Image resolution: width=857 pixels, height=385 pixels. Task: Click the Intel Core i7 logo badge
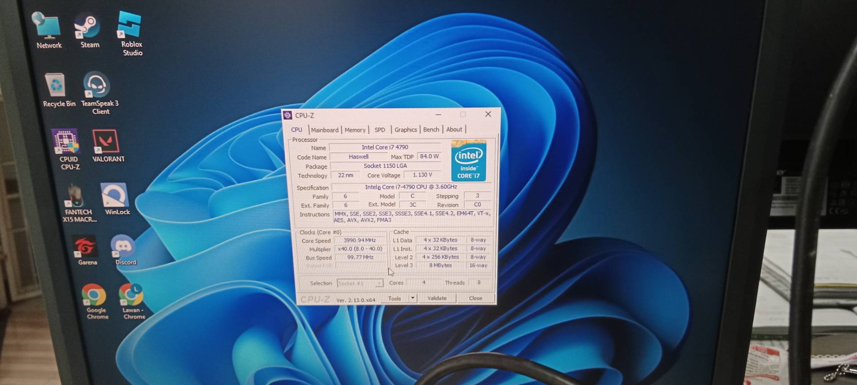(x=468, y=161)
